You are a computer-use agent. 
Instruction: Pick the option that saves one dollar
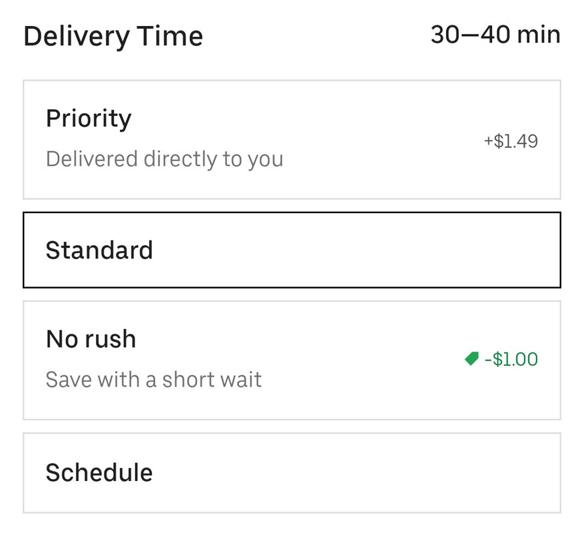(292, 360)
